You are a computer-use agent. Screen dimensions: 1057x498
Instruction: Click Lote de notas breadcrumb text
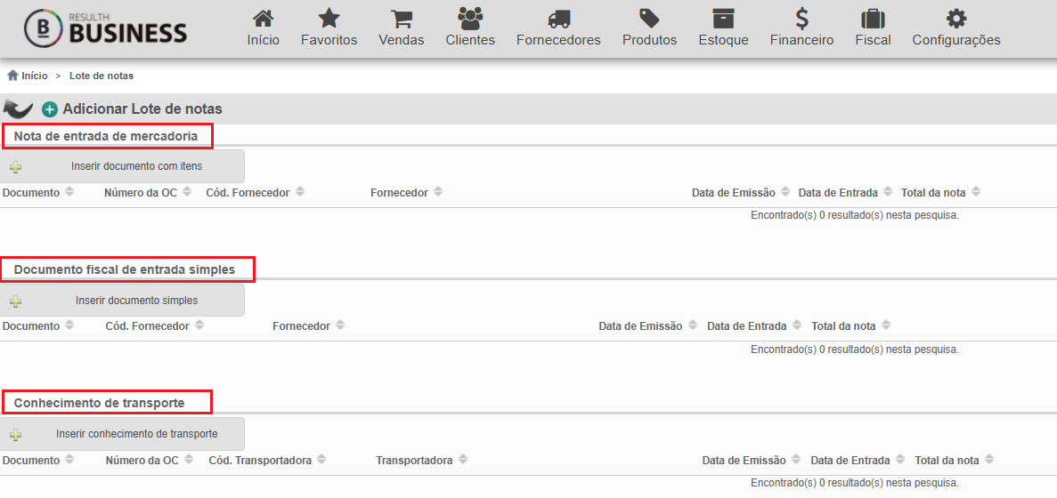coord(102,76)
